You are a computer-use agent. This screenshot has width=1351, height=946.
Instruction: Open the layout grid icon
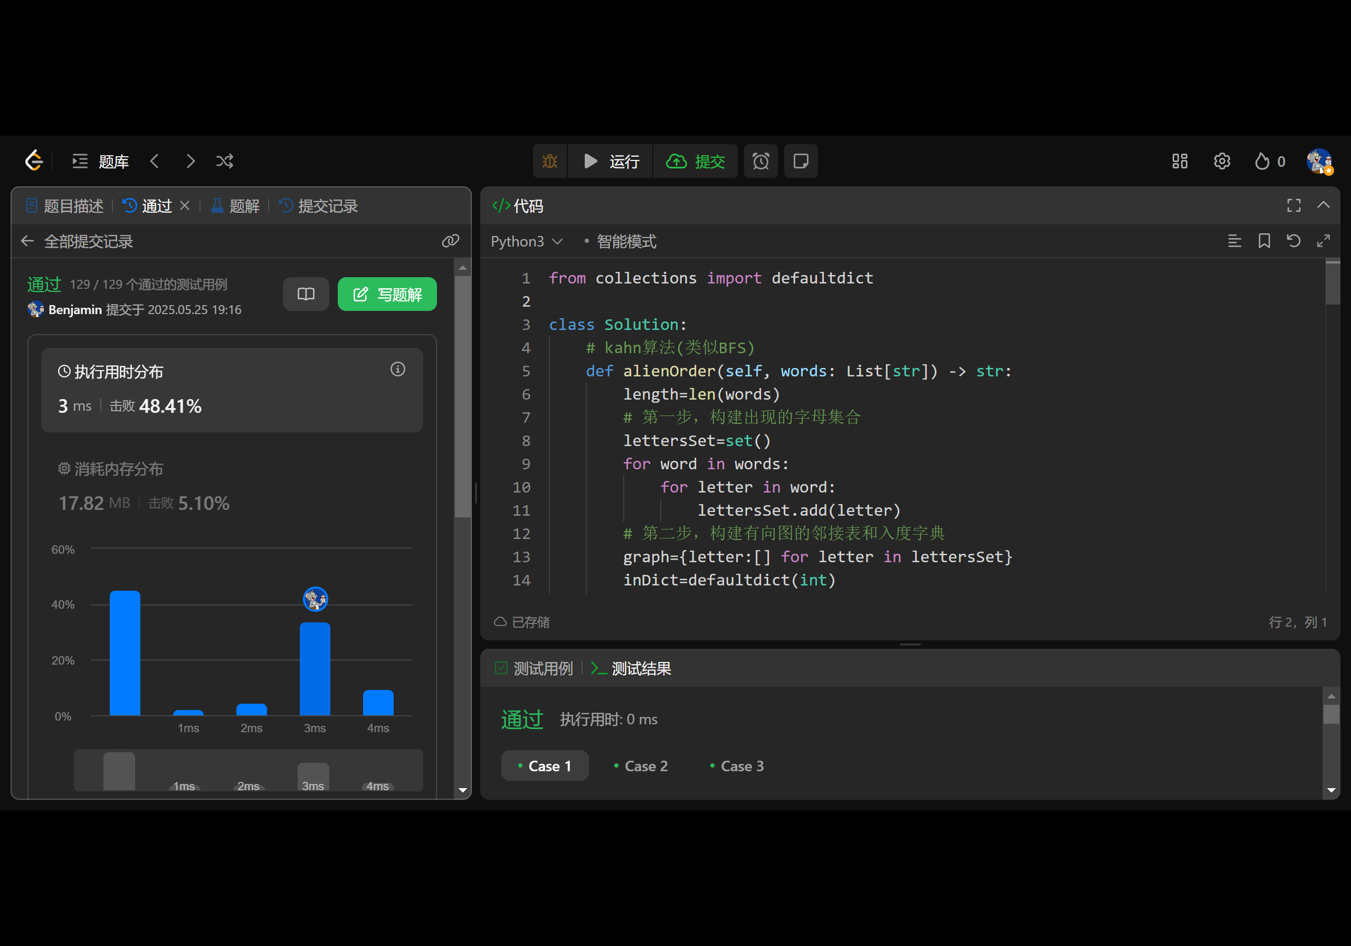point(1179,162)
